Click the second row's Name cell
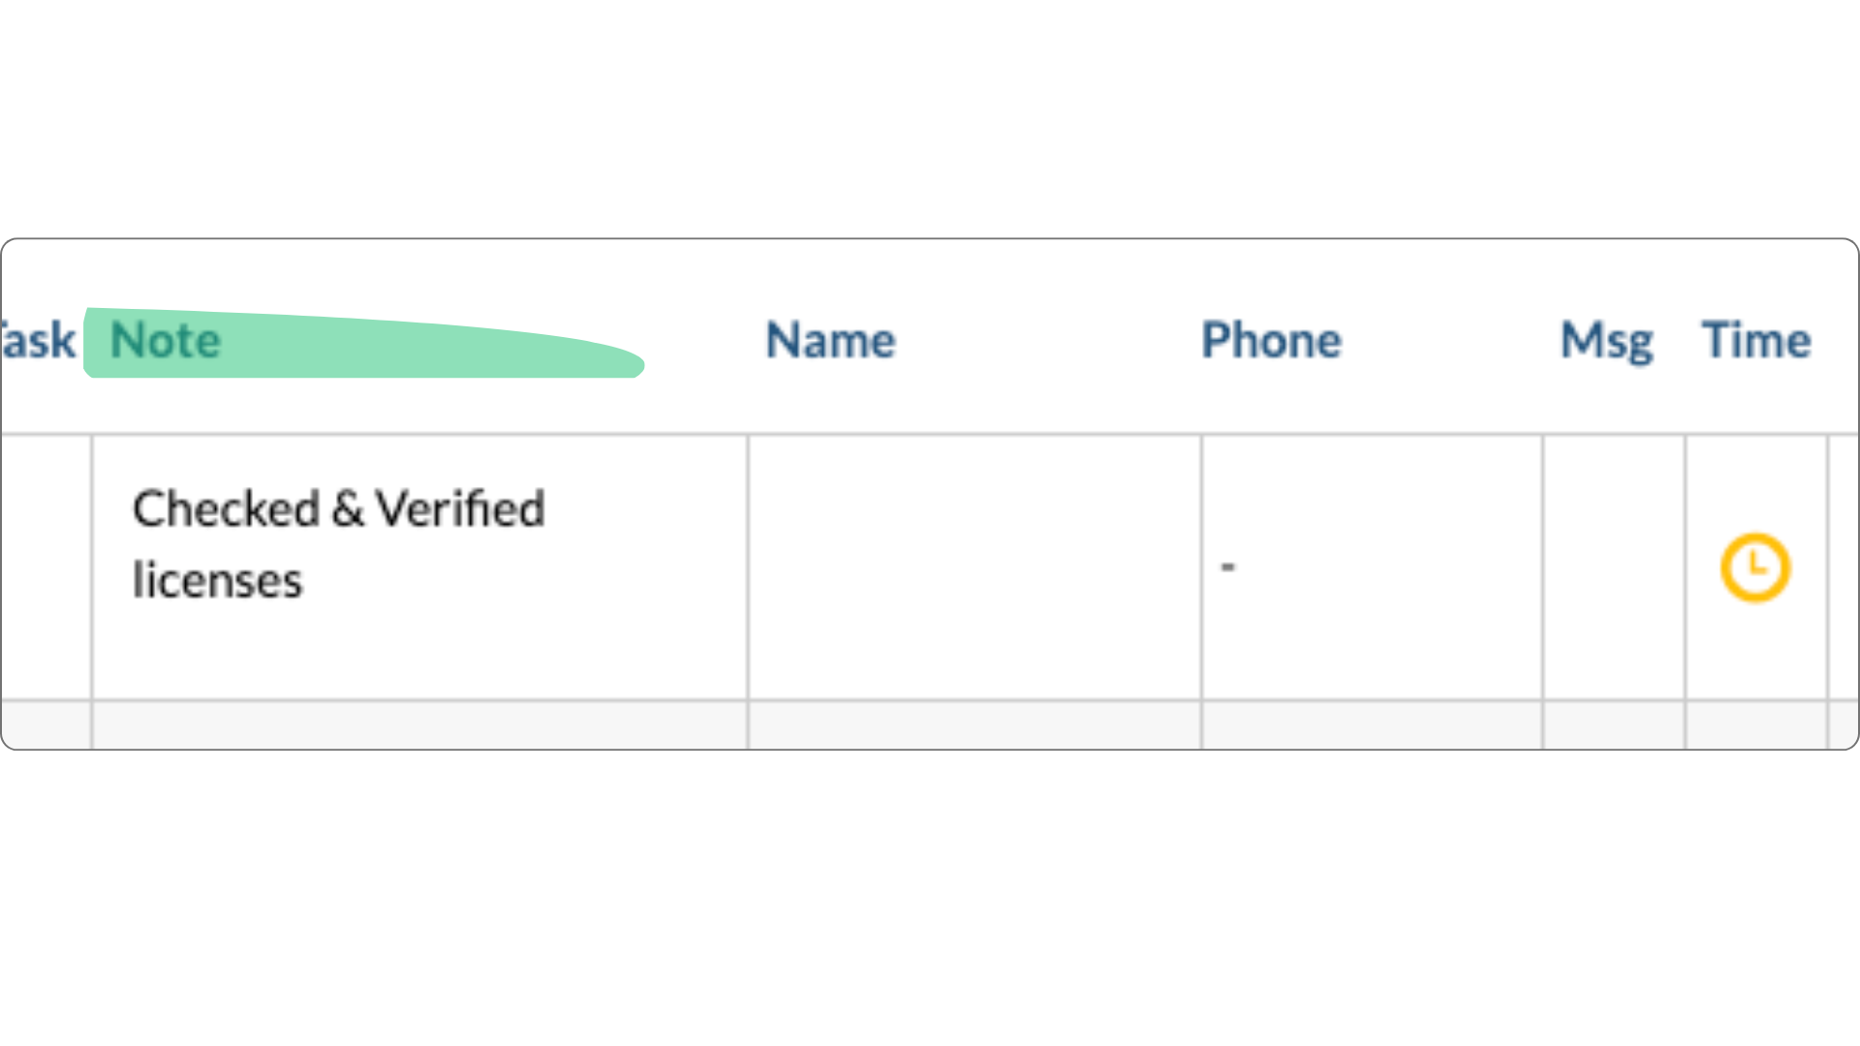Viewport: 1860px width, 1046px height. [974, 725]
